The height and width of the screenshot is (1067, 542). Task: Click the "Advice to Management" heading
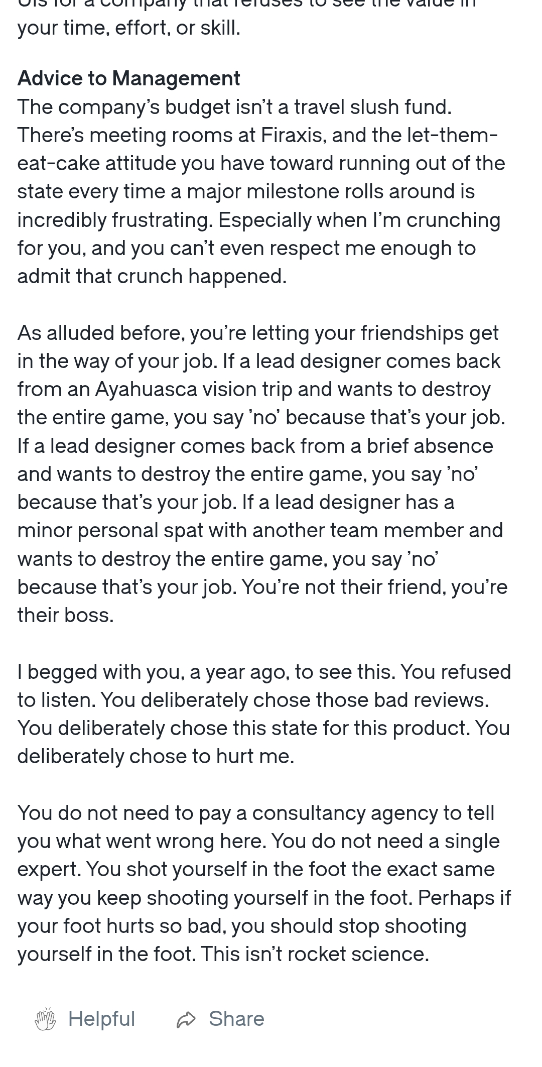pyautogui.click(x=128, y=78)
